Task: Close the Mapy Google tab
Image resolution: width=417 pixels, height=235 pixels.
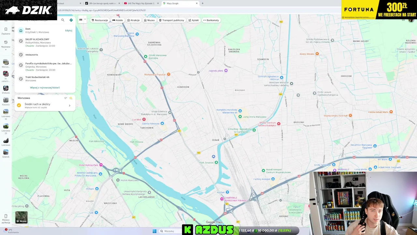Action: (196, 3)
